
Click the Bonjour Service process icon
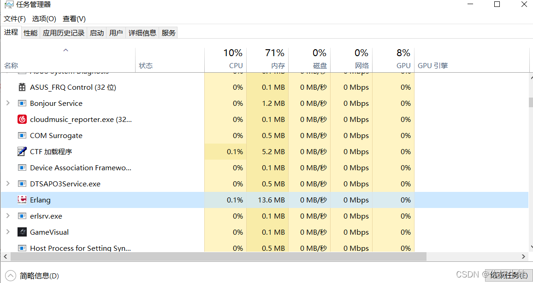click(22, 103)
